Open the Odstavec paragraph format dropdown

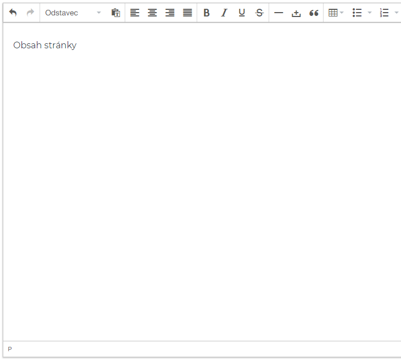coord(73,13)
